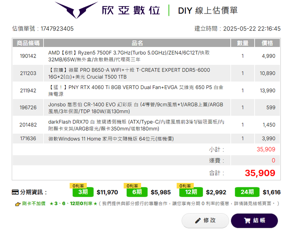287x239 pixels.
Task: Select the 12期 installment badge
Action: pos(191,192)
